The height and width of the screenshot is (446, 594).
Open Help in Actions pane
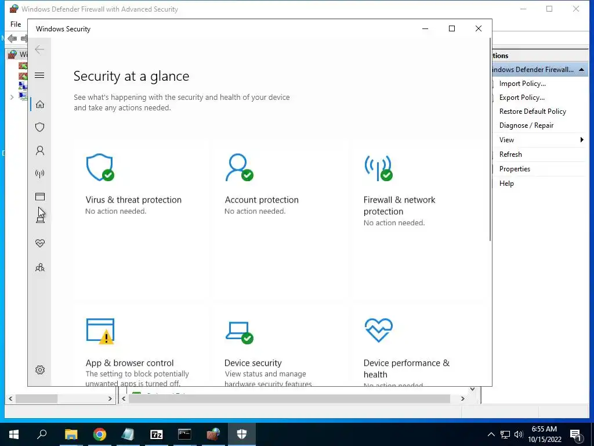[x=506, y=183]
